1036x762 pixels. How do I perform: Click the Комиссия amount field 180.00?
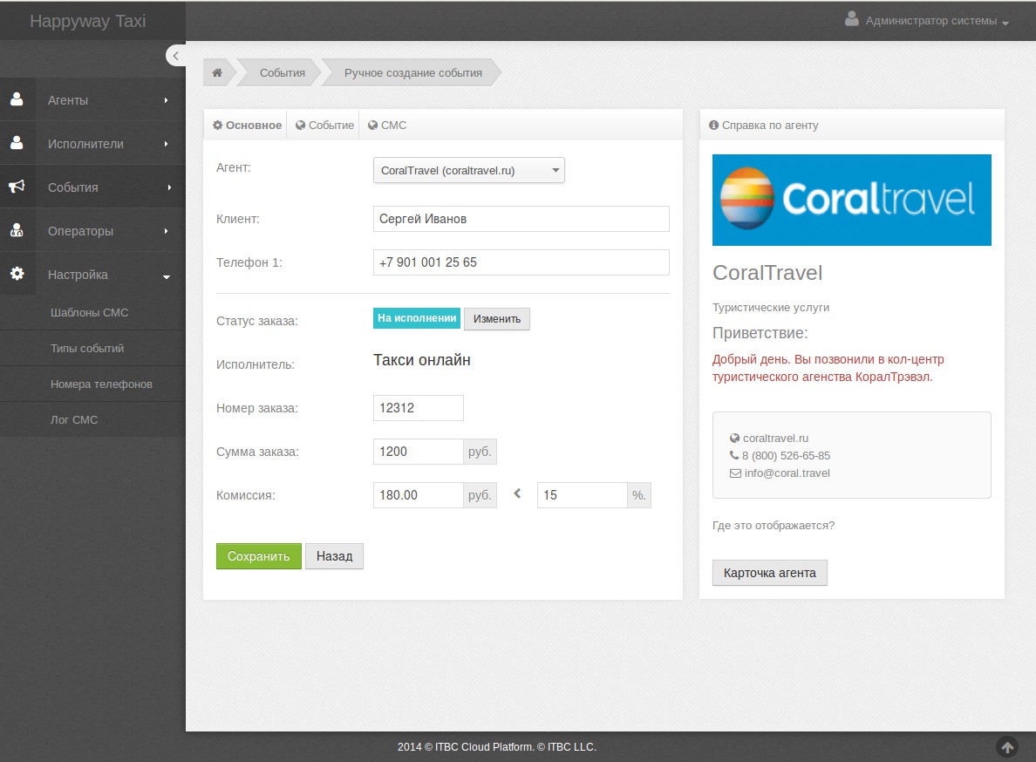pyautogui.click(x=419, y=495)
